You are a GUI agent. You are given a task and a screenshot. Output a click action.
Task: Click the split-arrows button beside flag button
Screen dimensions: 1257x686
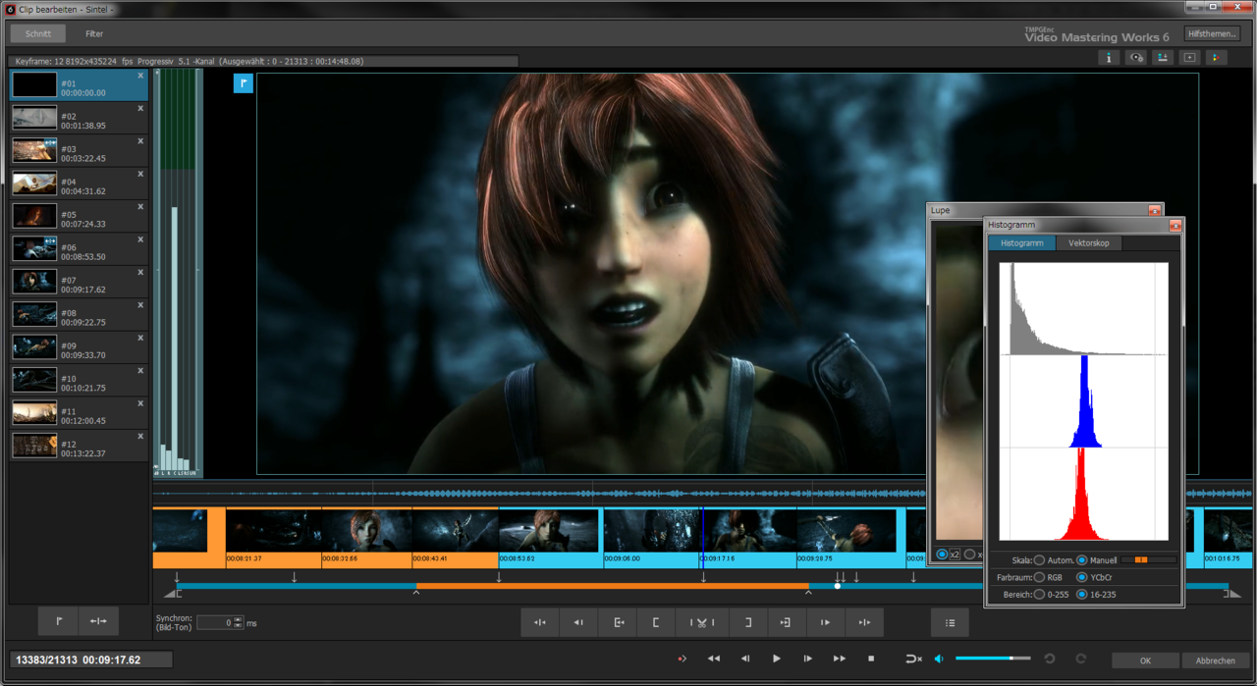click(x=98, y=621)
